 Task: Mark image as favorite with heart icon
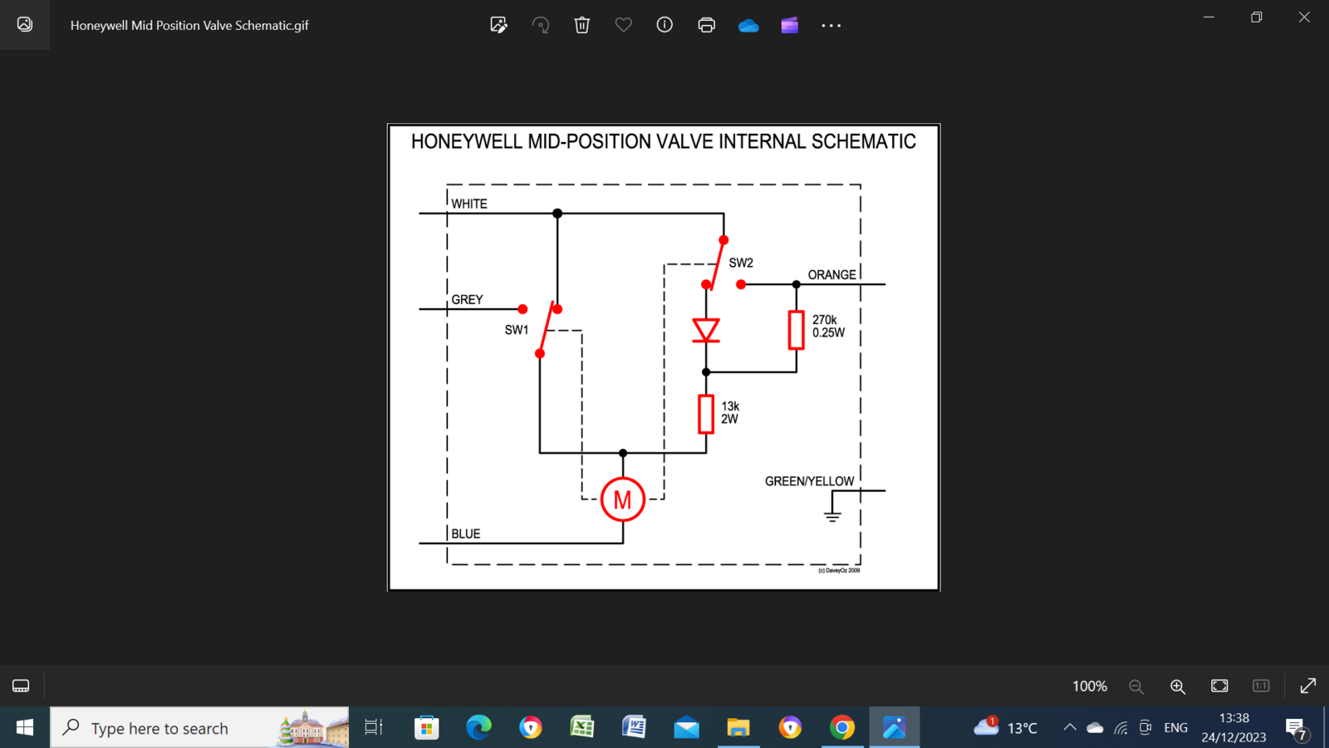623,25
